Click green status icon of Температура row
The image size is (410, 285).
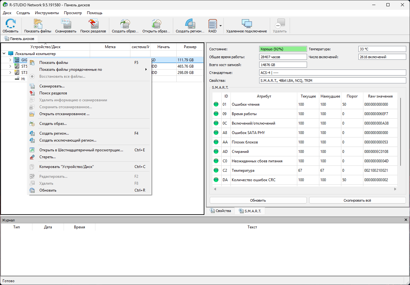216,170
